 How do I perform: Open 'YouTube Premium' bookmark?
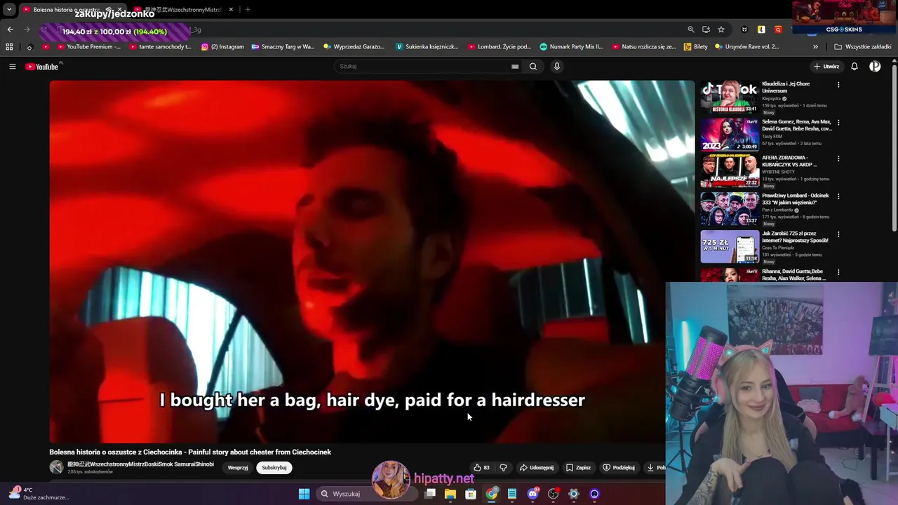point(88,47)
